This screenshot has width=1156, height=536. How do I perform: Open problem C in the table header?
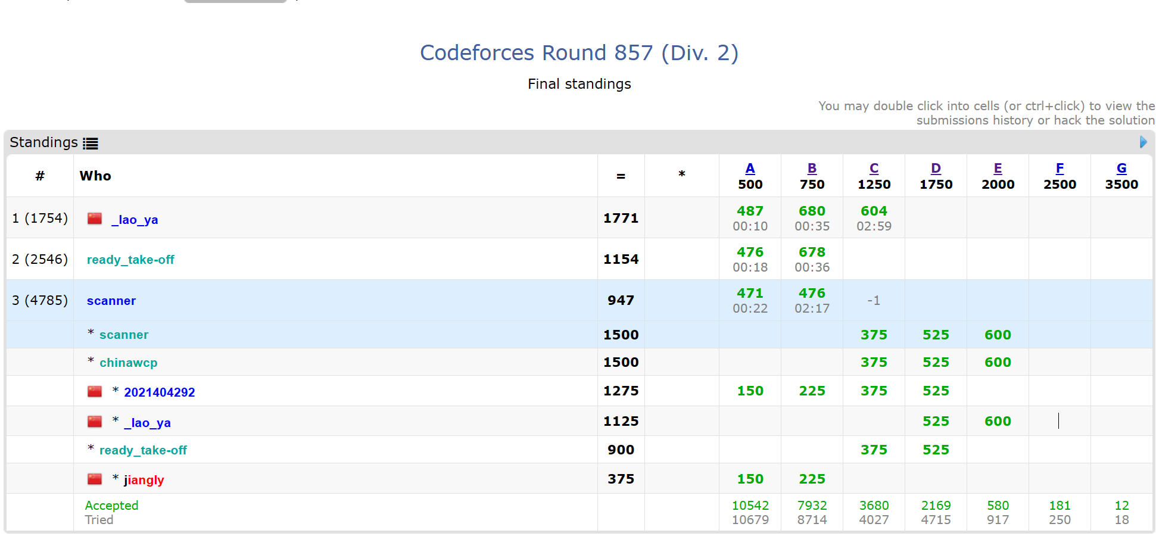point(874,169)
